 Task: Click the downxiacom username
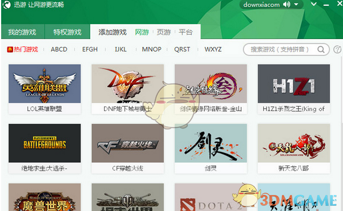coord(261,5)
